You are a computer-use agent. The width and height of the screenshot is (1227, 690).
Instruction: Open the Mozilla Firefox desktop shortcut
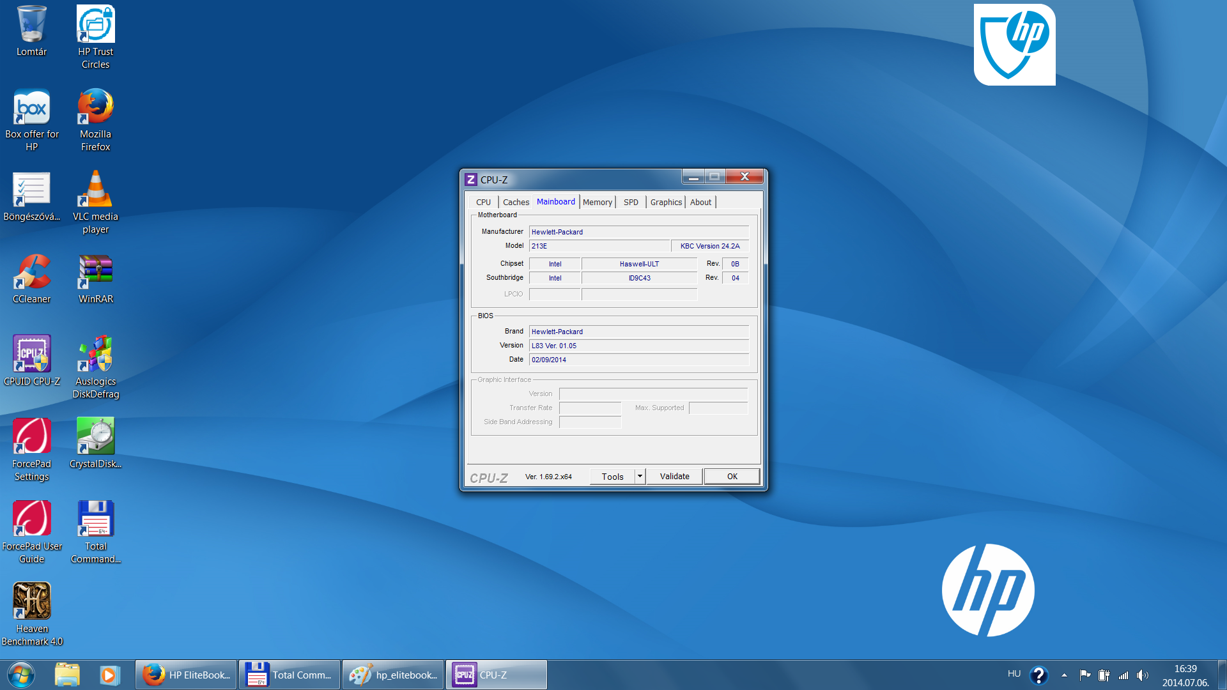(95, 106)
